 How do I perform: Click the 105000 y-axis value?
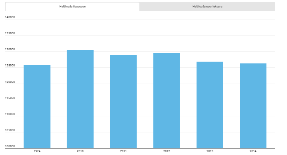[10, 130]
